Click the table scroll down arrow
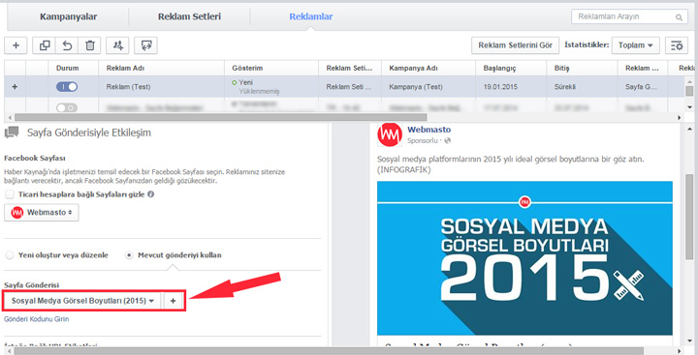 (x=689, y=107)
